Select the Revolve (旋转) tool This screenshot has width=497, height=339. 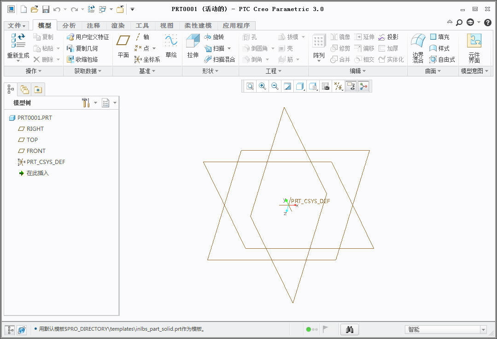coord(214,37)
